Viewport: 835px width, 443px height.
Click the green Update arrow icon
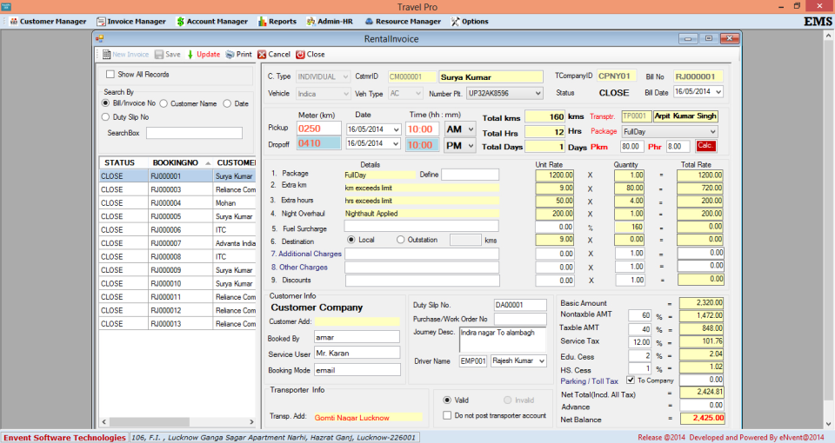coord(190,54)
